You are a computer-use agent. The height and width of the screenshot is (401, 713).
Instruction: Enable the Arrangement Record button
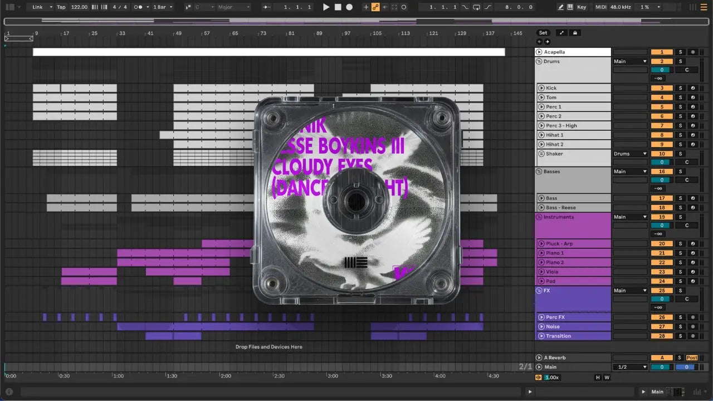[349, 7]
